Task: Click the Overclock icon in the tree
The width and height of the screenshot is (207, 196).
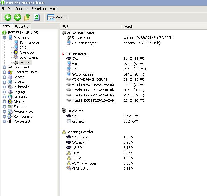Action: pyautogui.click(x=16, y=52)
